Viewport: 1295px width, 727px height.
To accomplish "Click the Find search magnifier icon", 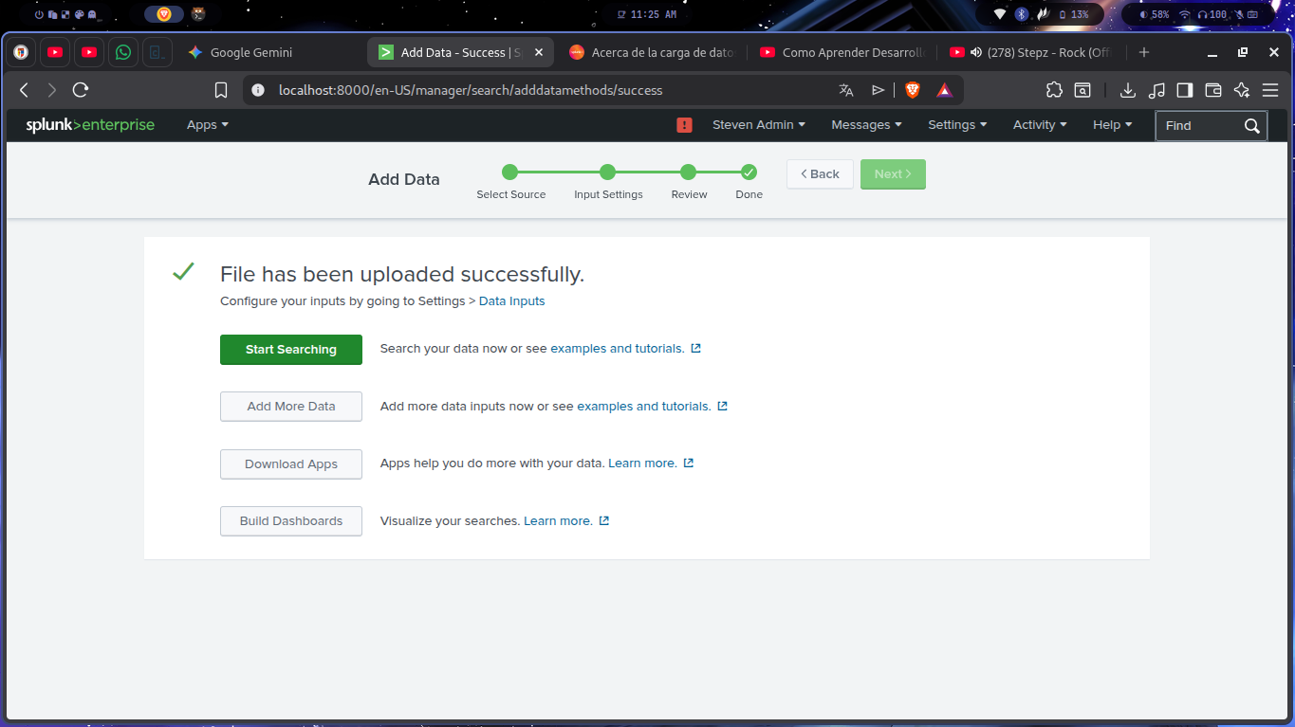I will 1251,126.
